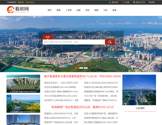Click the WeChat public platform icon

click(134, 2)
